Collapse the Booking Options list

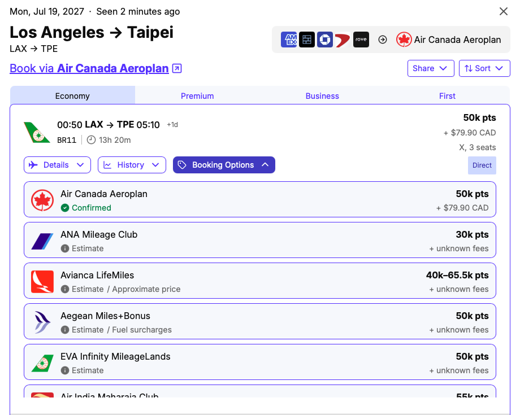pos(224,165)
